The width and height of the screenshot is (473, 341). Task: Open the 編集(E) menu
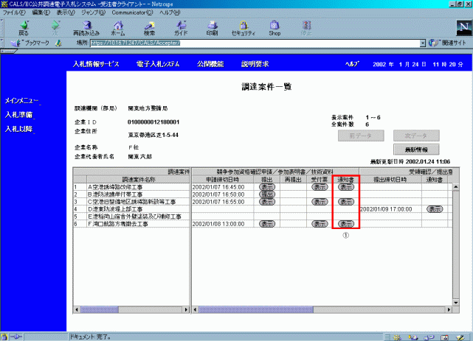[x=41, y=13]
